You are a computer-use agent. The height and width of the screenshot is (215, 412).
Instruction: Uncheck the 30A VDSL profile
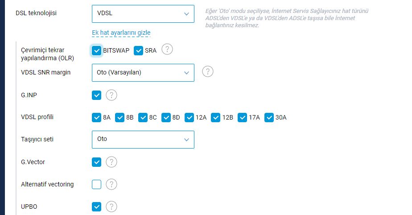click(x=269, y=117)
